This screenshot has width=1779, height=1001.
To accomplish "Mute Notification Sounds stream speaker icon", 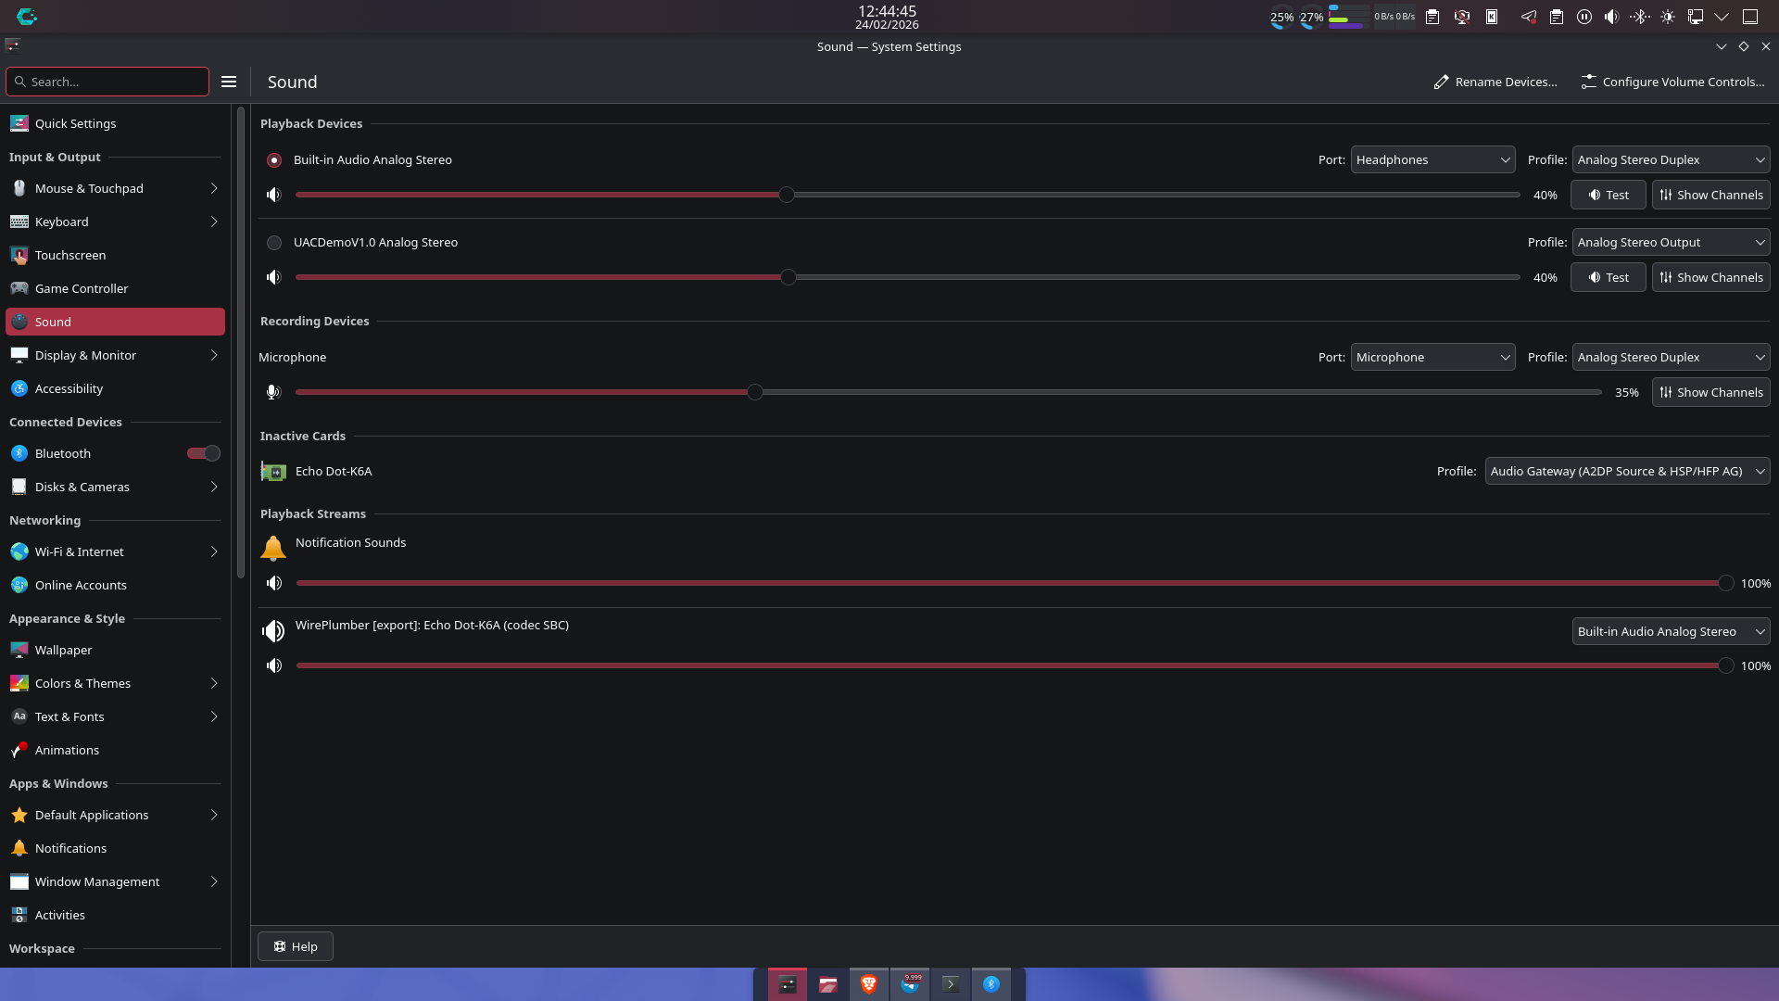I will pos(273,583).
